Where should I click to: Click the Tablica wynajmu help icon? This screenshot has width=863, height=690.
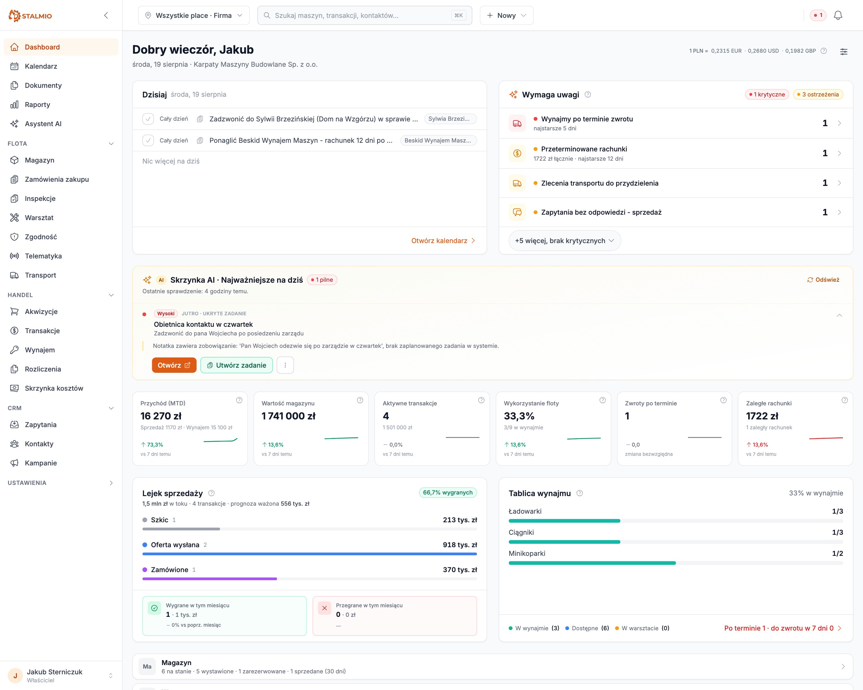pos(579,493)
